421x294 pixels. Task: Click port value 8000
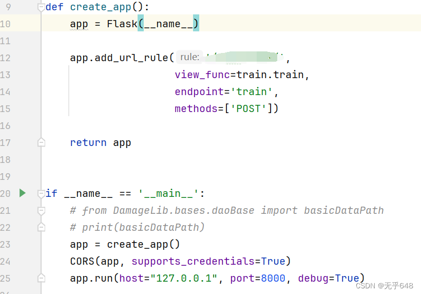point(273,278)
